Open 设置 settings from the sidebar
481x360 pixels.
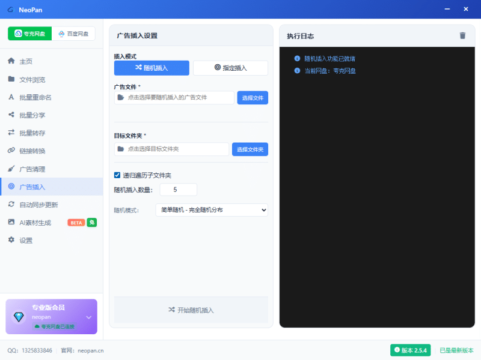(x=26, y=241)
